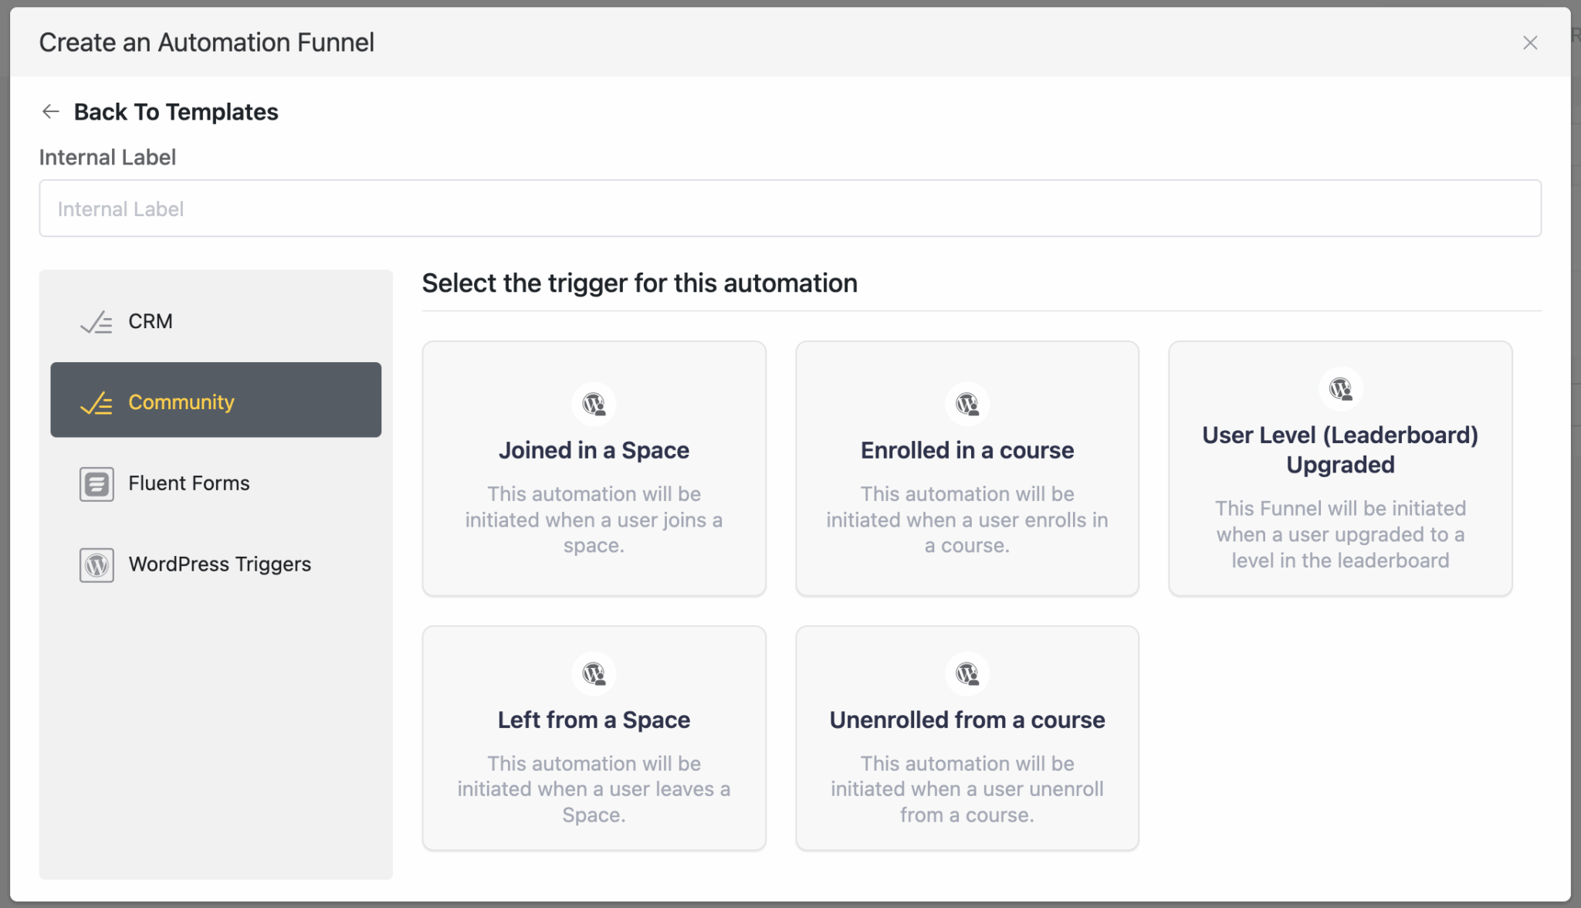The height and width of the screenshot is (908, 1581).
Task: Click the Fluent Forms icon in the sidebar
Action: 96,484
